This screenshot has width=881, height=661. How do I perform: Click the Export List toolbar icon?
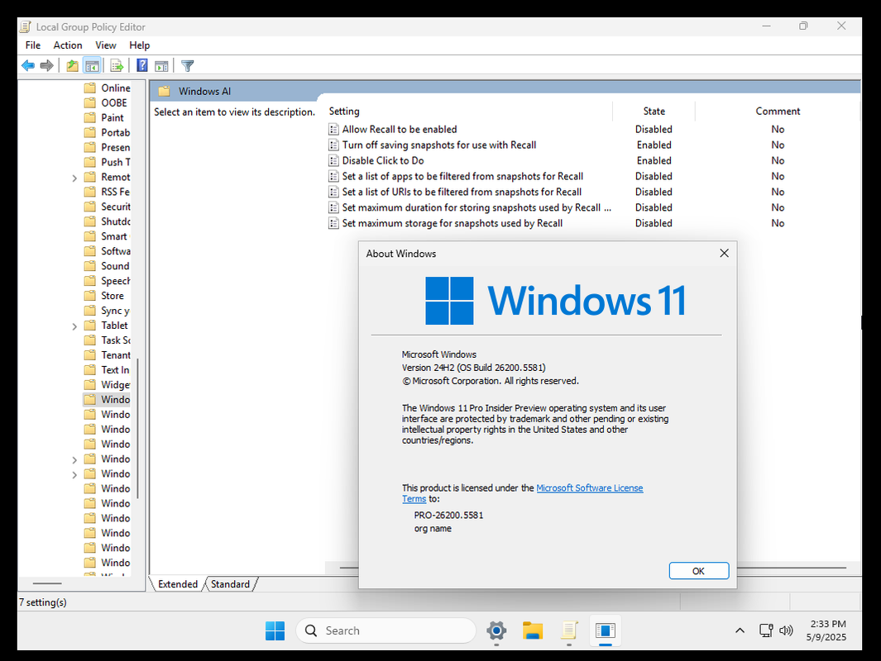point(117,65)
